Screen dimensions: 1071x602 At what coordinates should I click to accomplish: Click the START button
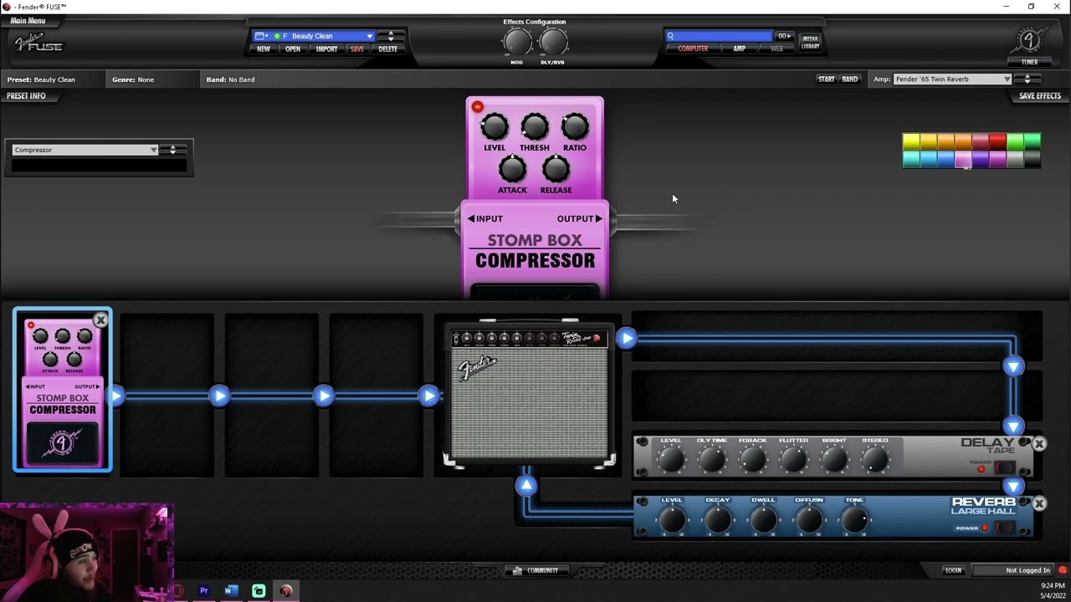[x=826, y=79]
